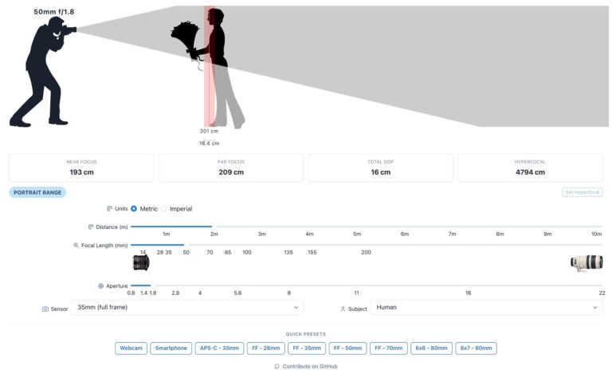Viewport: 612px width, 382px height.
Task: Expand the Sensor dropdown chevron arrow
Action: [296, 307]
